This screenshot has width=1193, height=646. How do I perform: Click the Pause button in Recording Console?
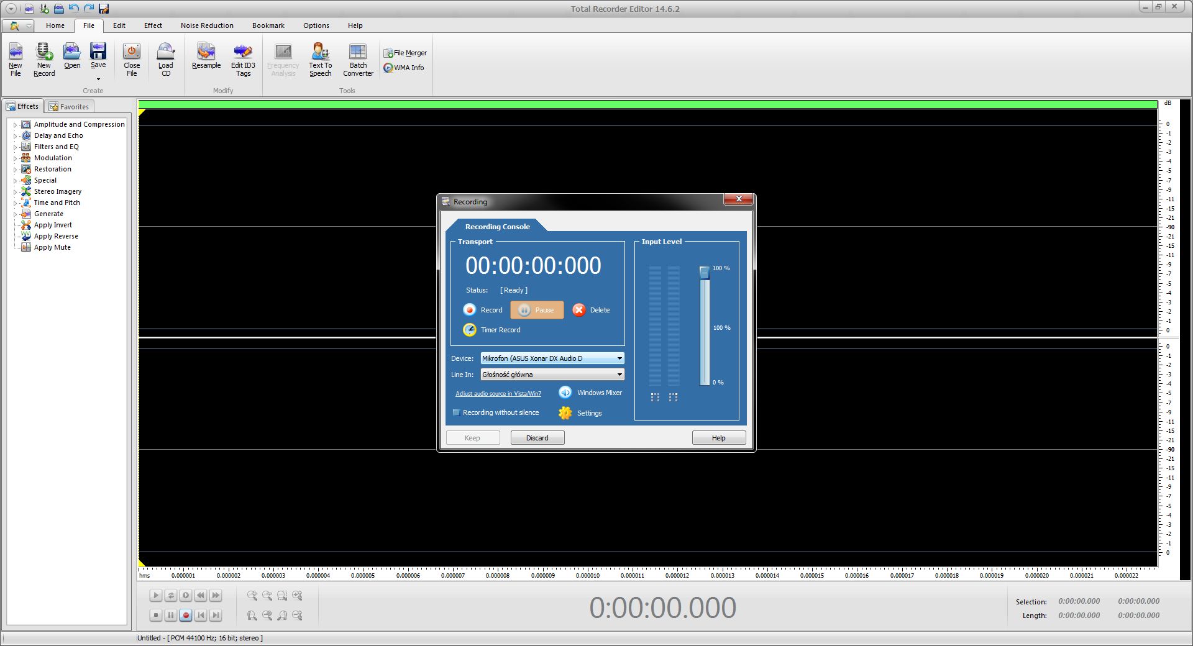click(537, 310)
